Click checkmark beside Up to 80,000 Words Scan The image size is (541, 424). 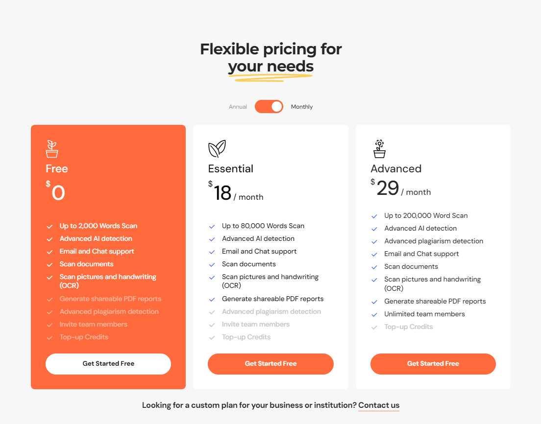tap(212, 226)
